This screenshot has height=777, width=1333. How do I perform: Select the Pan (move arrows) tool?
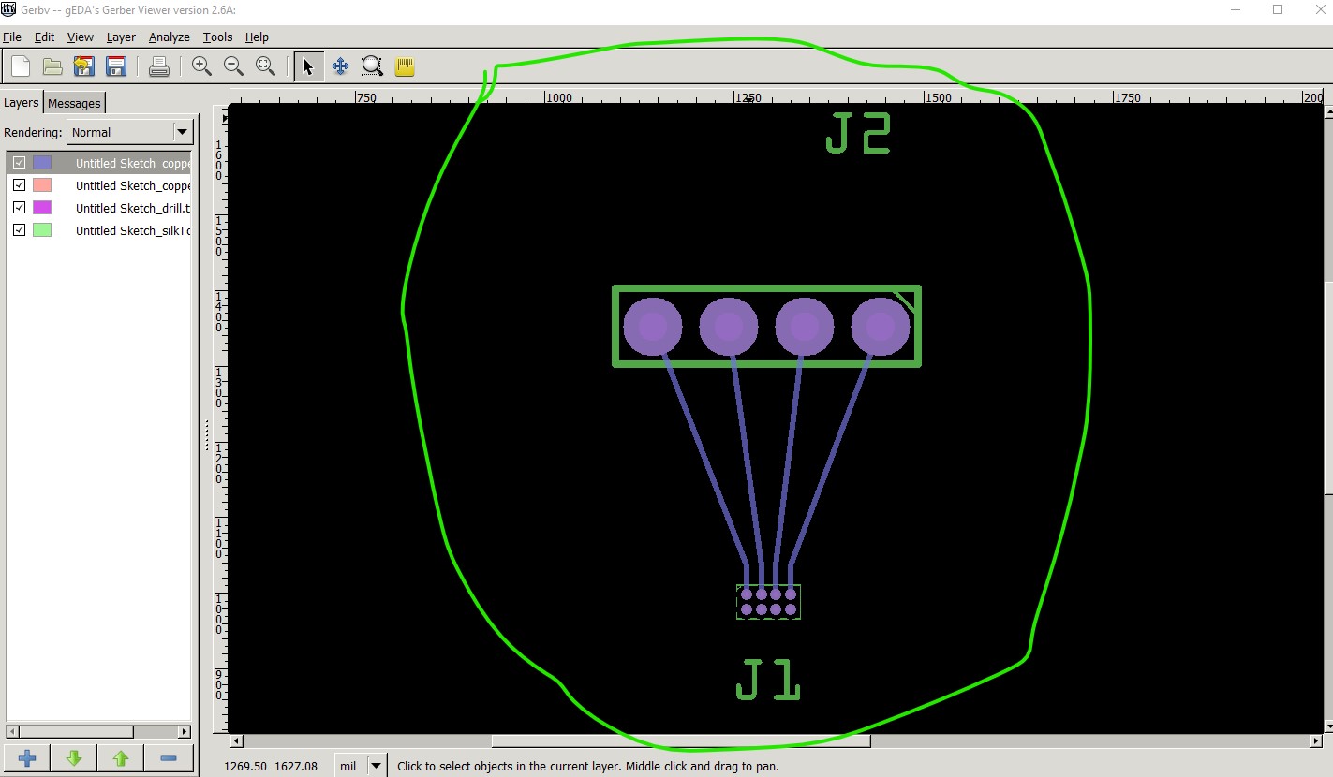pyautogui.click(x=340, y=66)
